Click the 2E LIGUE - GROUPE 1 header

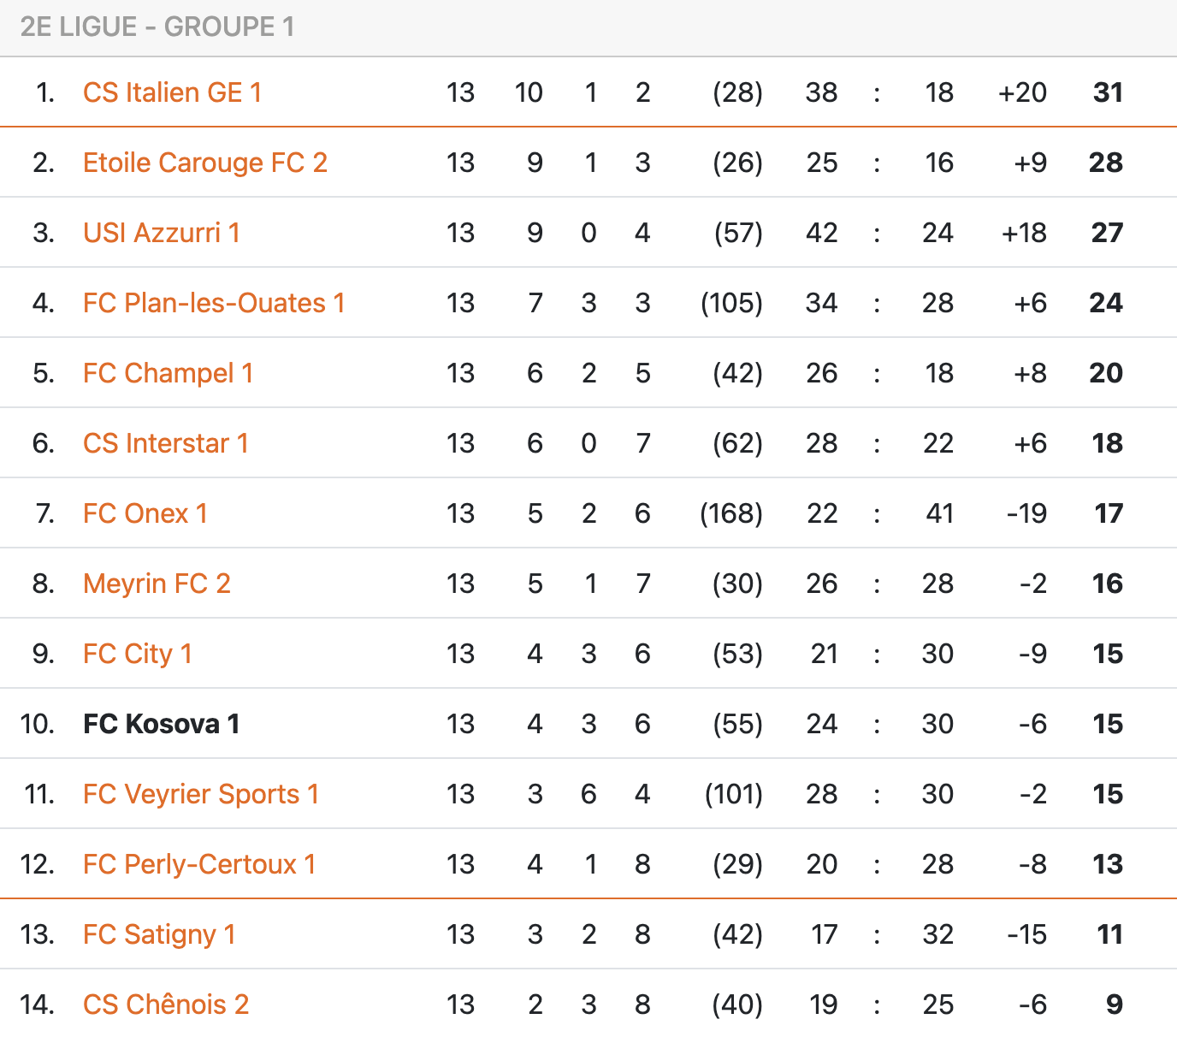[x=157, y=27]
